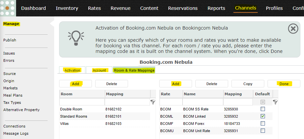
Task: Click the rate Mapping column filter field
Action: click(238, 102)
